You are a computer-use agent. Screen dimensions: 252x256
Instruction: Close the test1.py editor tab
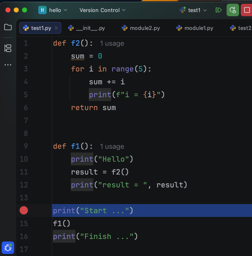pos(57,28)
